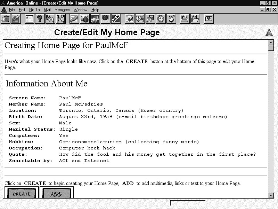Click the curved arrow Keyword icon
The width and height of the screenshot is (278, 209).
coord(129,19)
